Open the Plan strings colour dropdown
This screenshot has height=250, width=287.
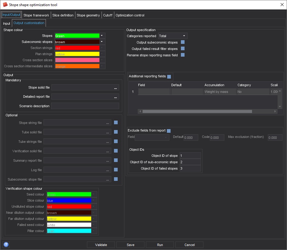pyautogui.click(x=102, y=54)
